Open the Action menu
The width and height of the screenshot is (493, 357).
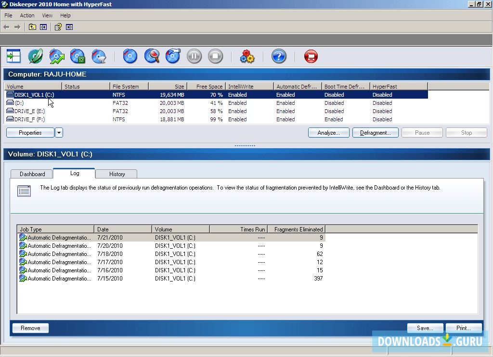pos(27,15)
